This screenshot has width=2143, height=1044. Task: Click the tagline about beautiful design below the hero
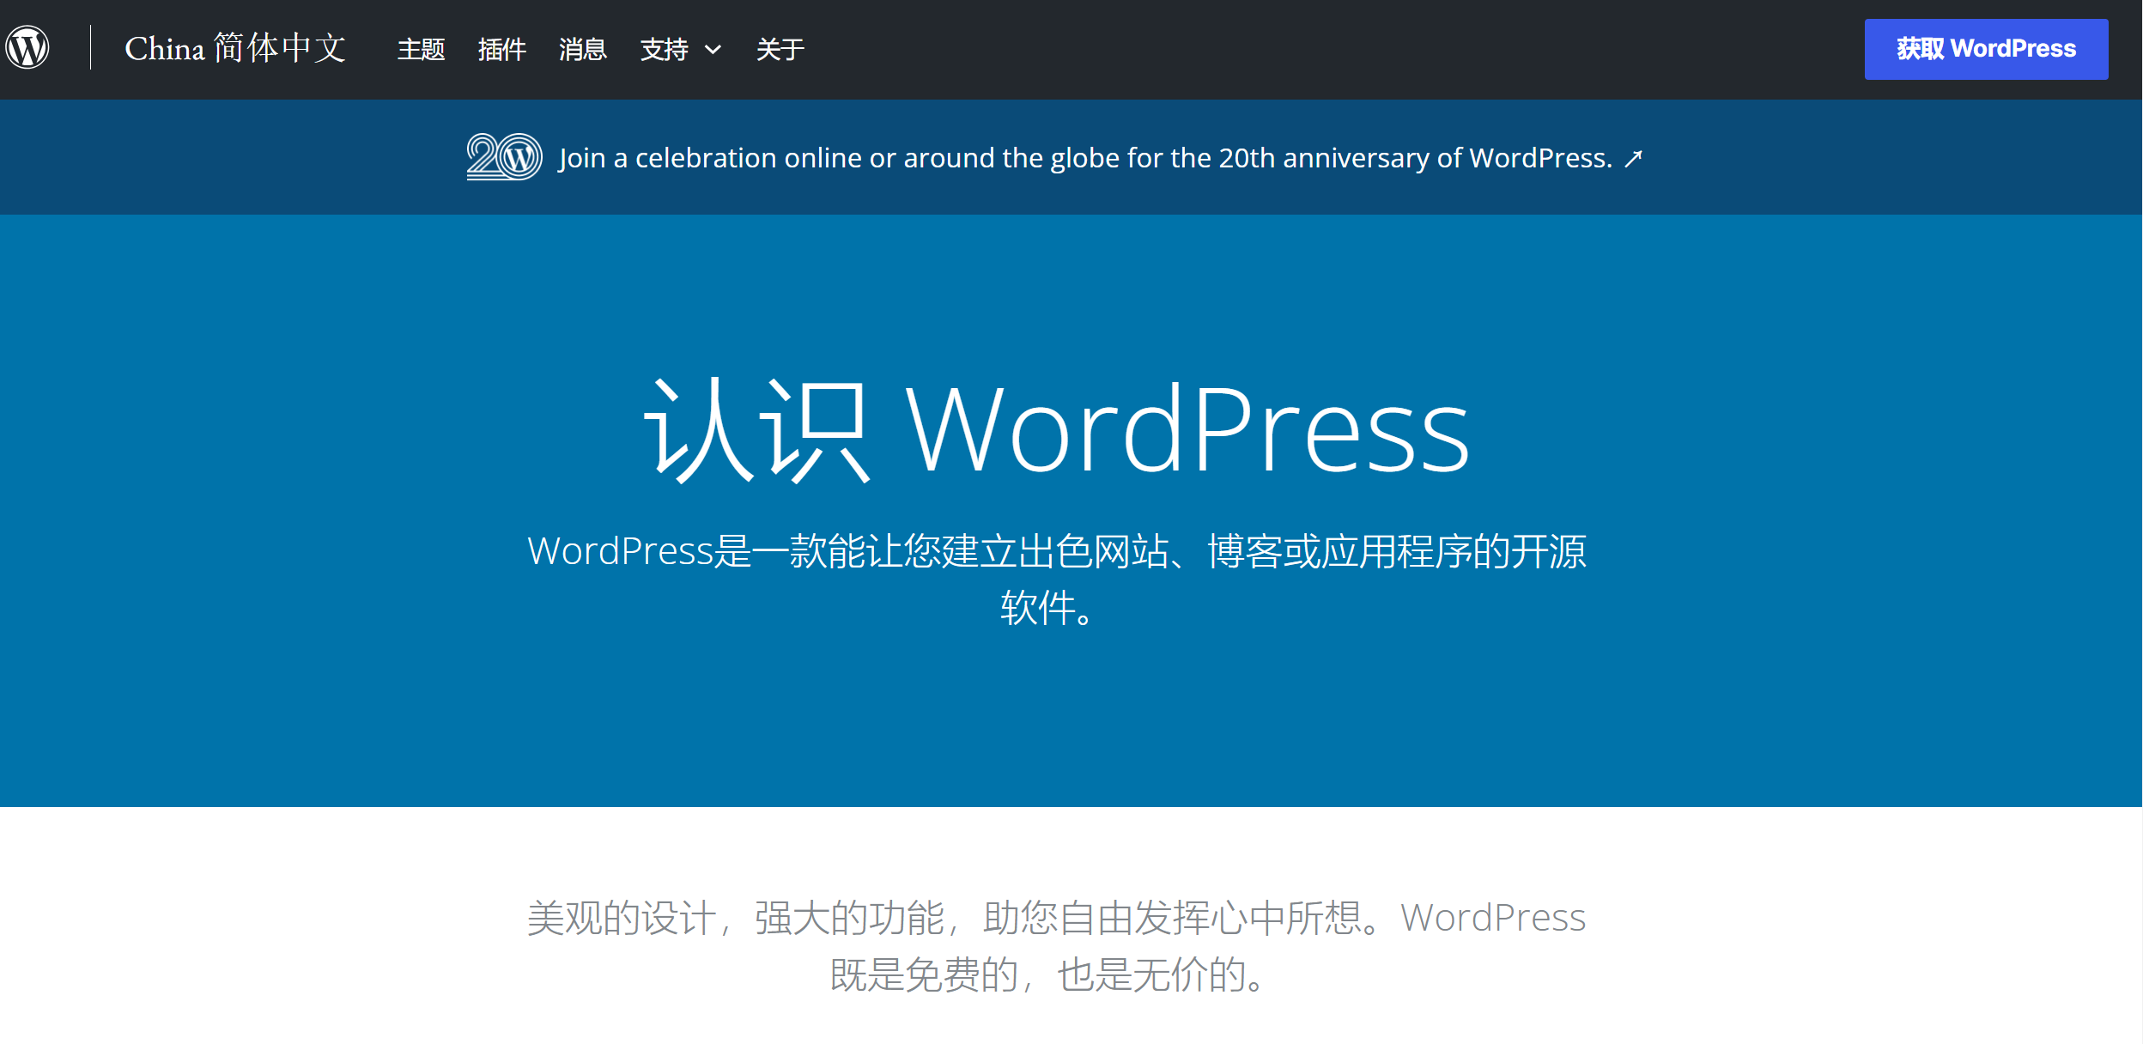tap(1056, 944)
